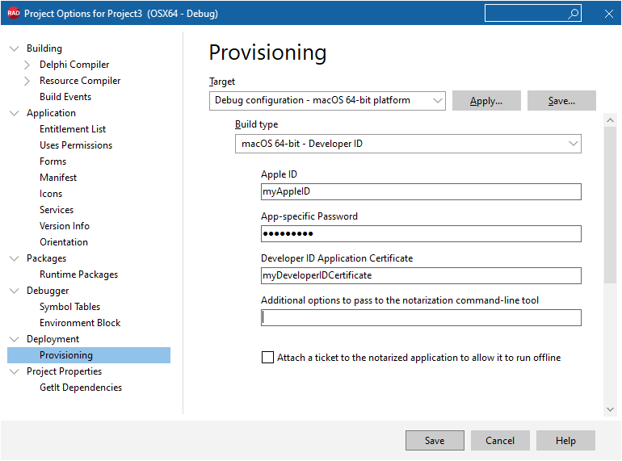This screenshot has width=622, height=461.
Task: Open the Services page
Action: coord(57,210)
